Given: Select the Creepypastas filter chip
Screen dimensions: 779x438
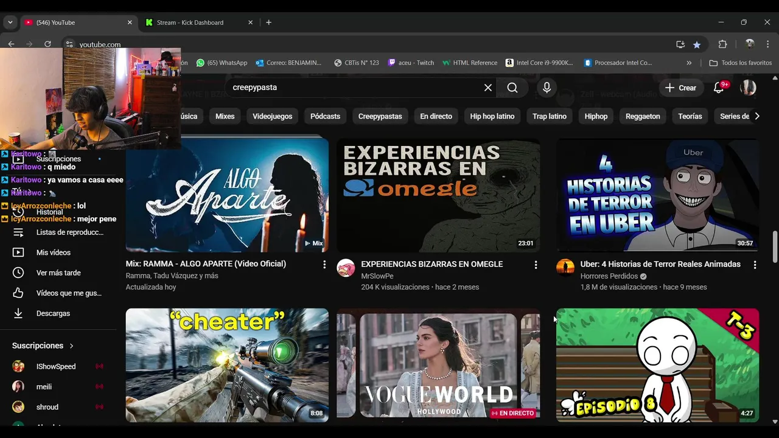Looking at the screenshot, I should (380, 116).
